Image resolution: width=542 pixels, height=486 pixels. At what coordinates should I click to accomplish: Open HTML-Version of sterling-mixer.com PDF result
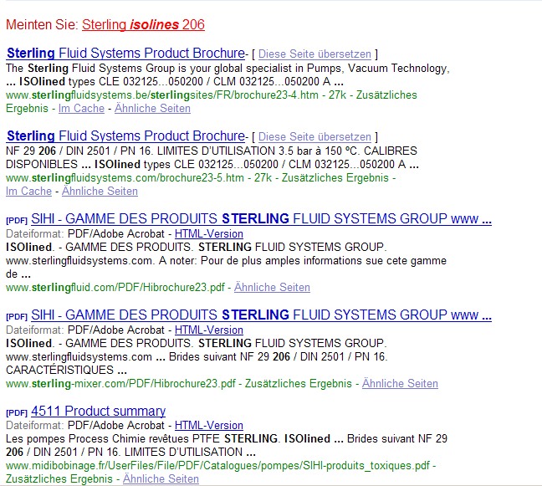point(209,330)
